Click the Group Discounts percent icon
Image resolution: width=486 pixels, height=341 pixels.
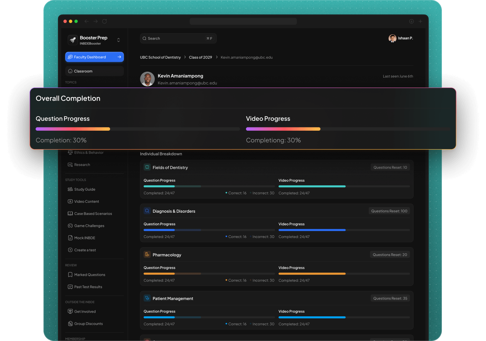(70, 324)
